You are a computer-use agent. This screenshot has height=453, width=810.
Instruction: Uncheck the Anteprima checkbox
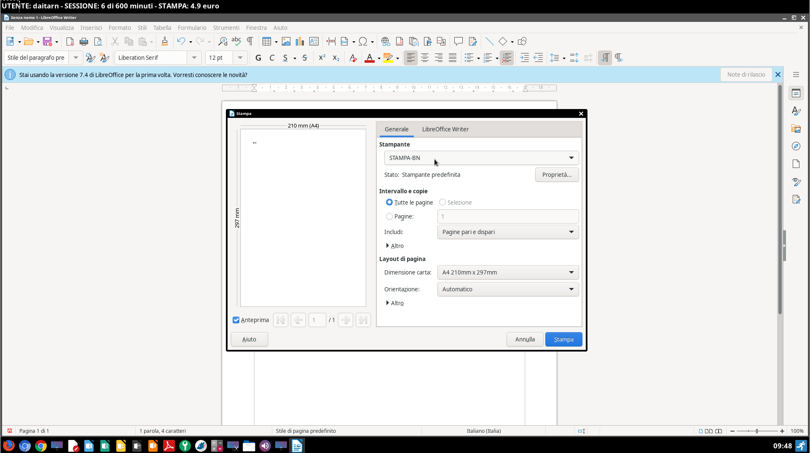(x=236, y=320)
